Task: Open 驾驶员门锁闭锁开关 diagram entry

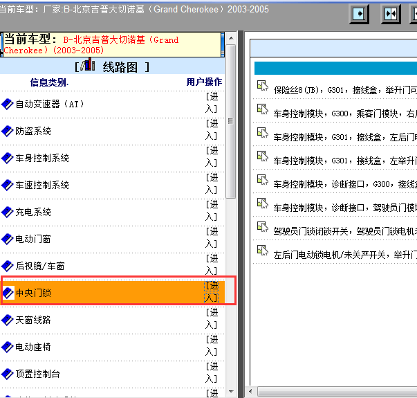Action: pyautogui.click(x=345, y=231)
